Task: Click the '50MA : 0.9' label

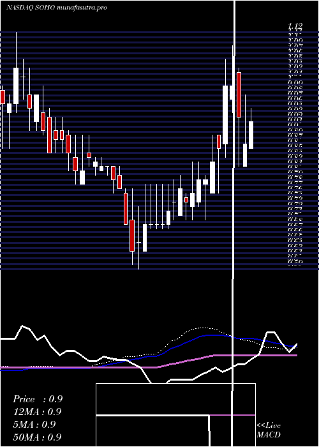Action: point(37,437)
